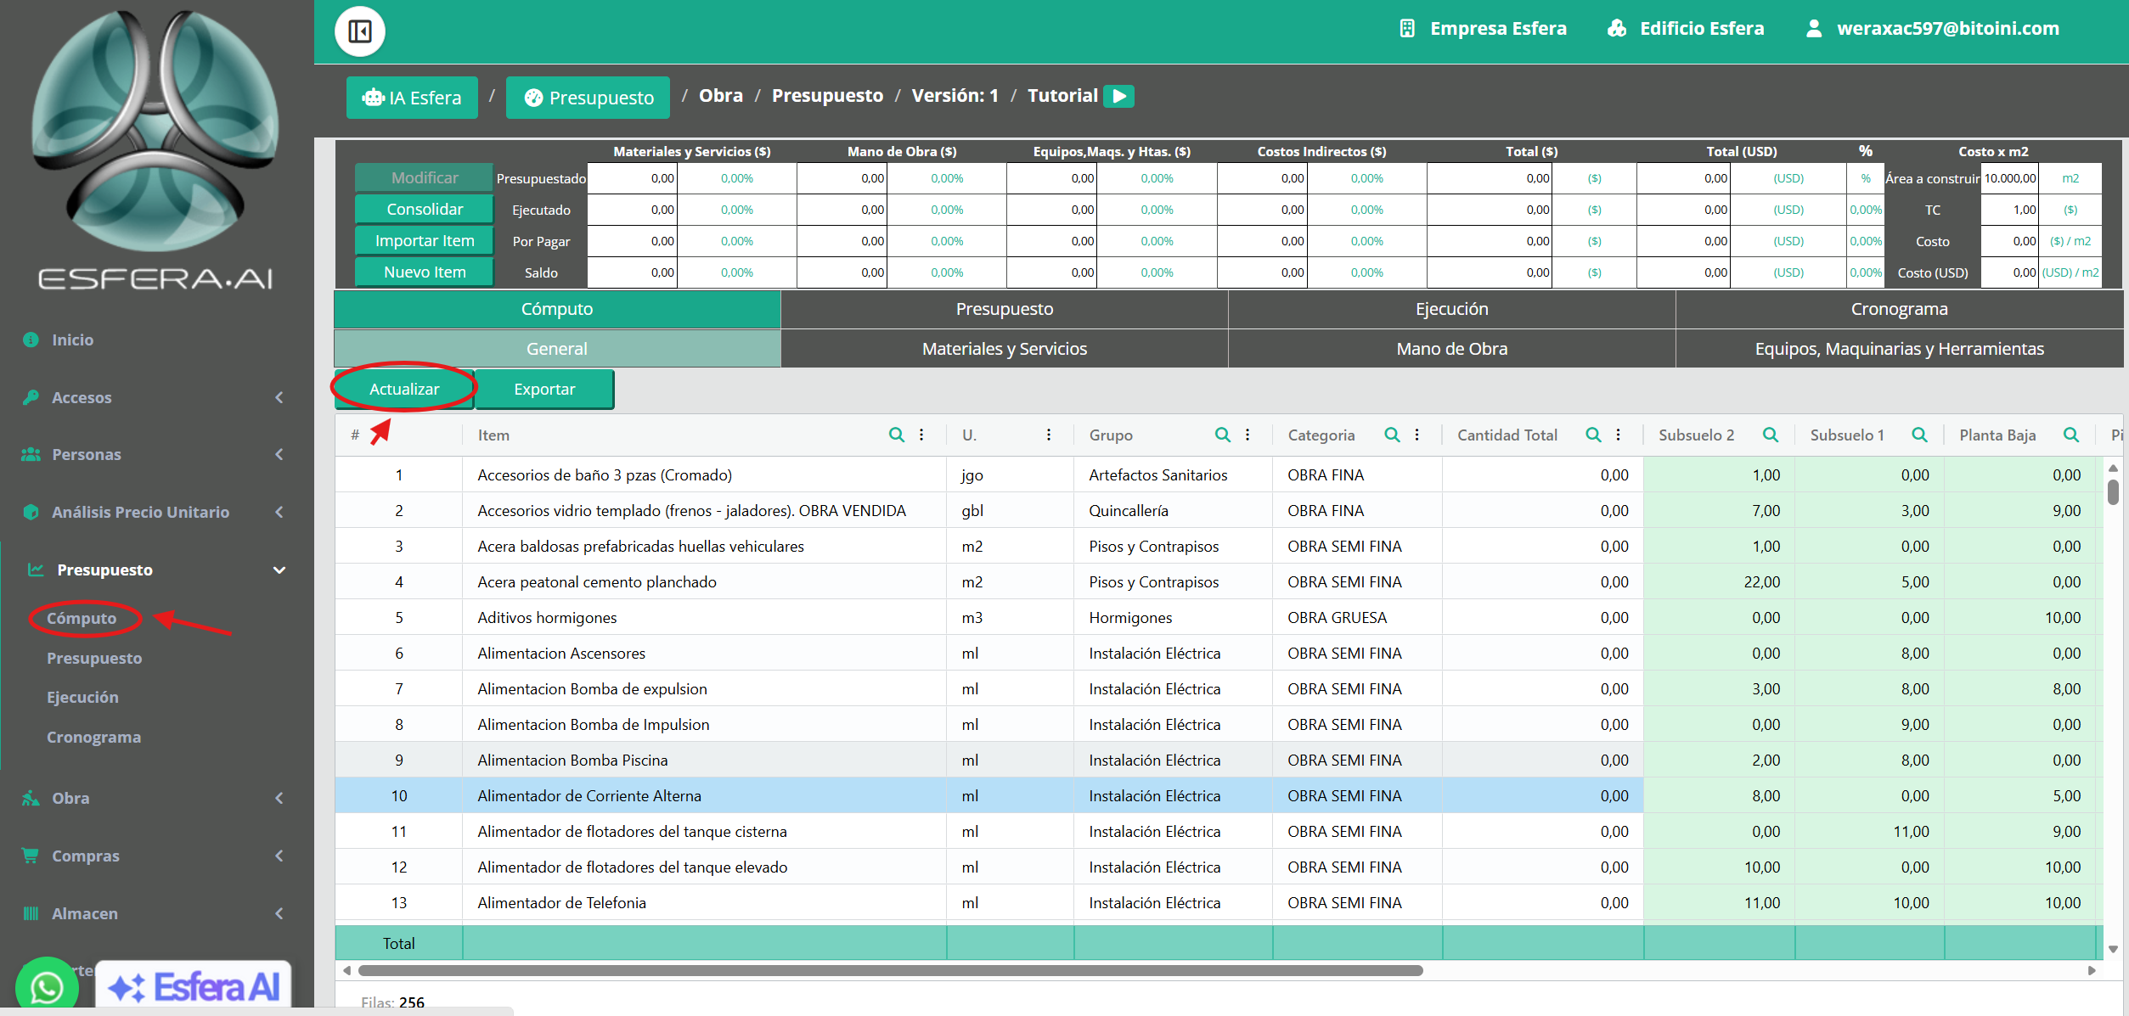
Task: Switch to the Cronograma main tab
Action: 1900,309
